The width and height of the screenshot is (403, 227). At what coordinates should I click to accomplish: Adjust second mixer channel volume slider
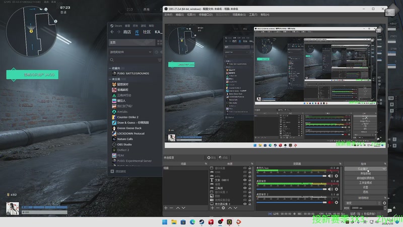click(291, 189)
